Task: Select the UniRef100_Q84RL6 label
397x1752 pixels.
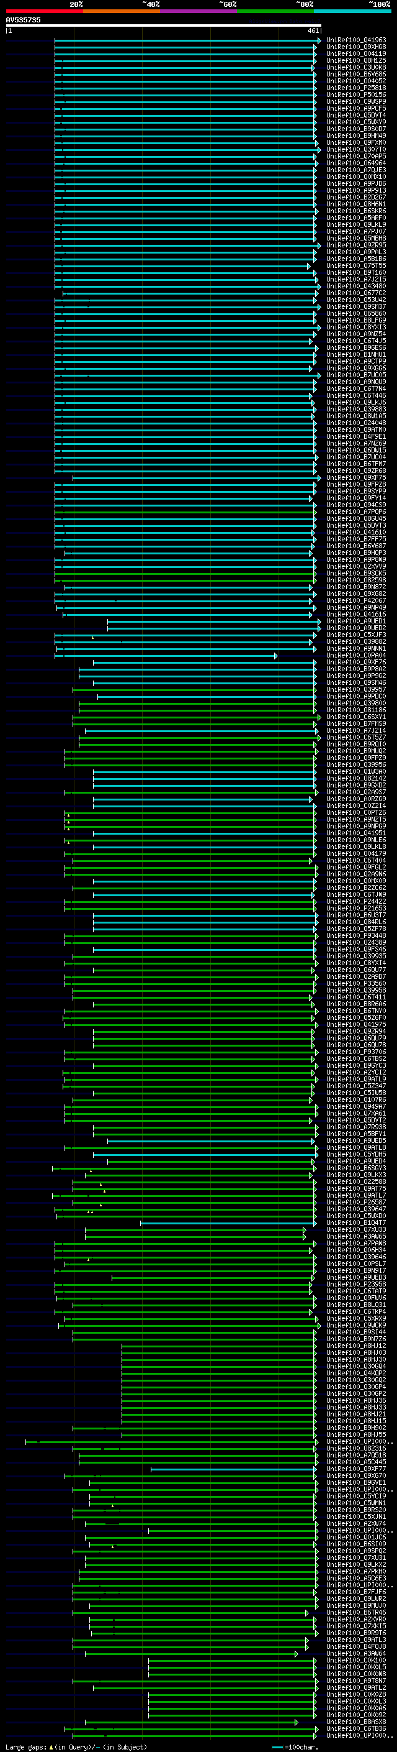Action: pos(356,922)
